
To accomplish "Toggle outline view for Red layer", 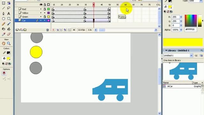I will [48, 9].
